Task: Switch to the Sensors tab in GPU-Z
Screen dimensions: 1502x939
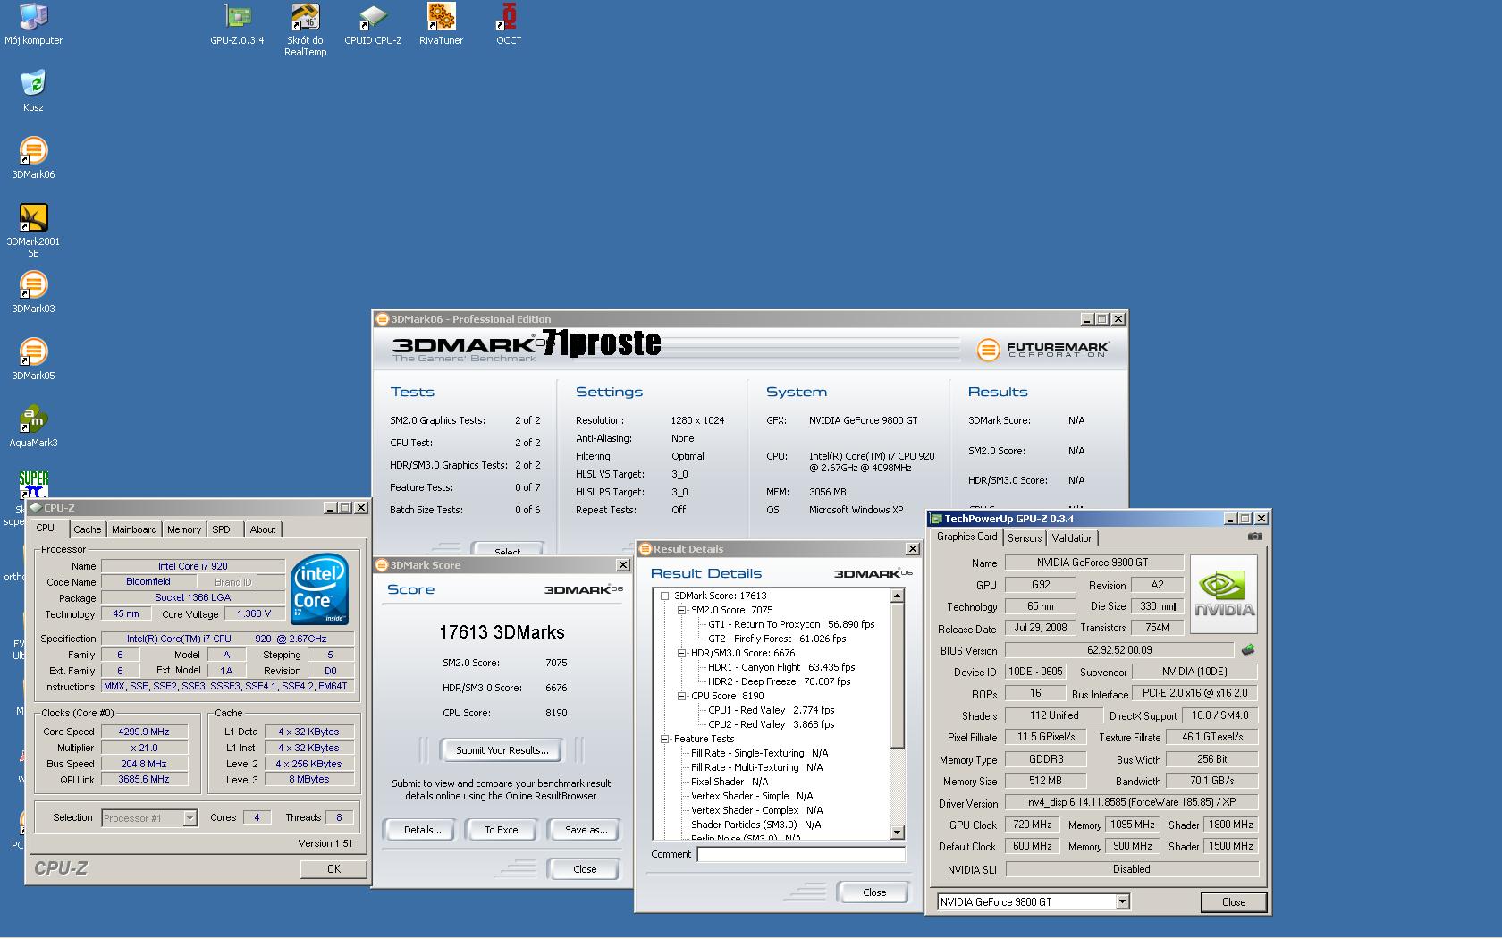Action: (x=1025, y=538)
